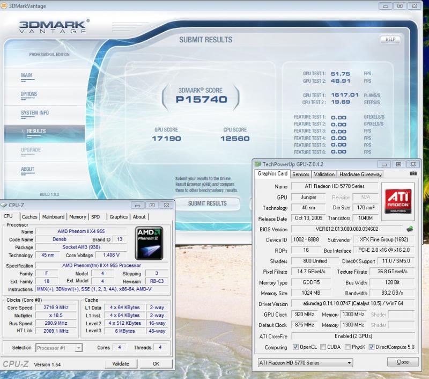Click the 3DMark Vantage logo
The image size is (429, 379).
54,27
